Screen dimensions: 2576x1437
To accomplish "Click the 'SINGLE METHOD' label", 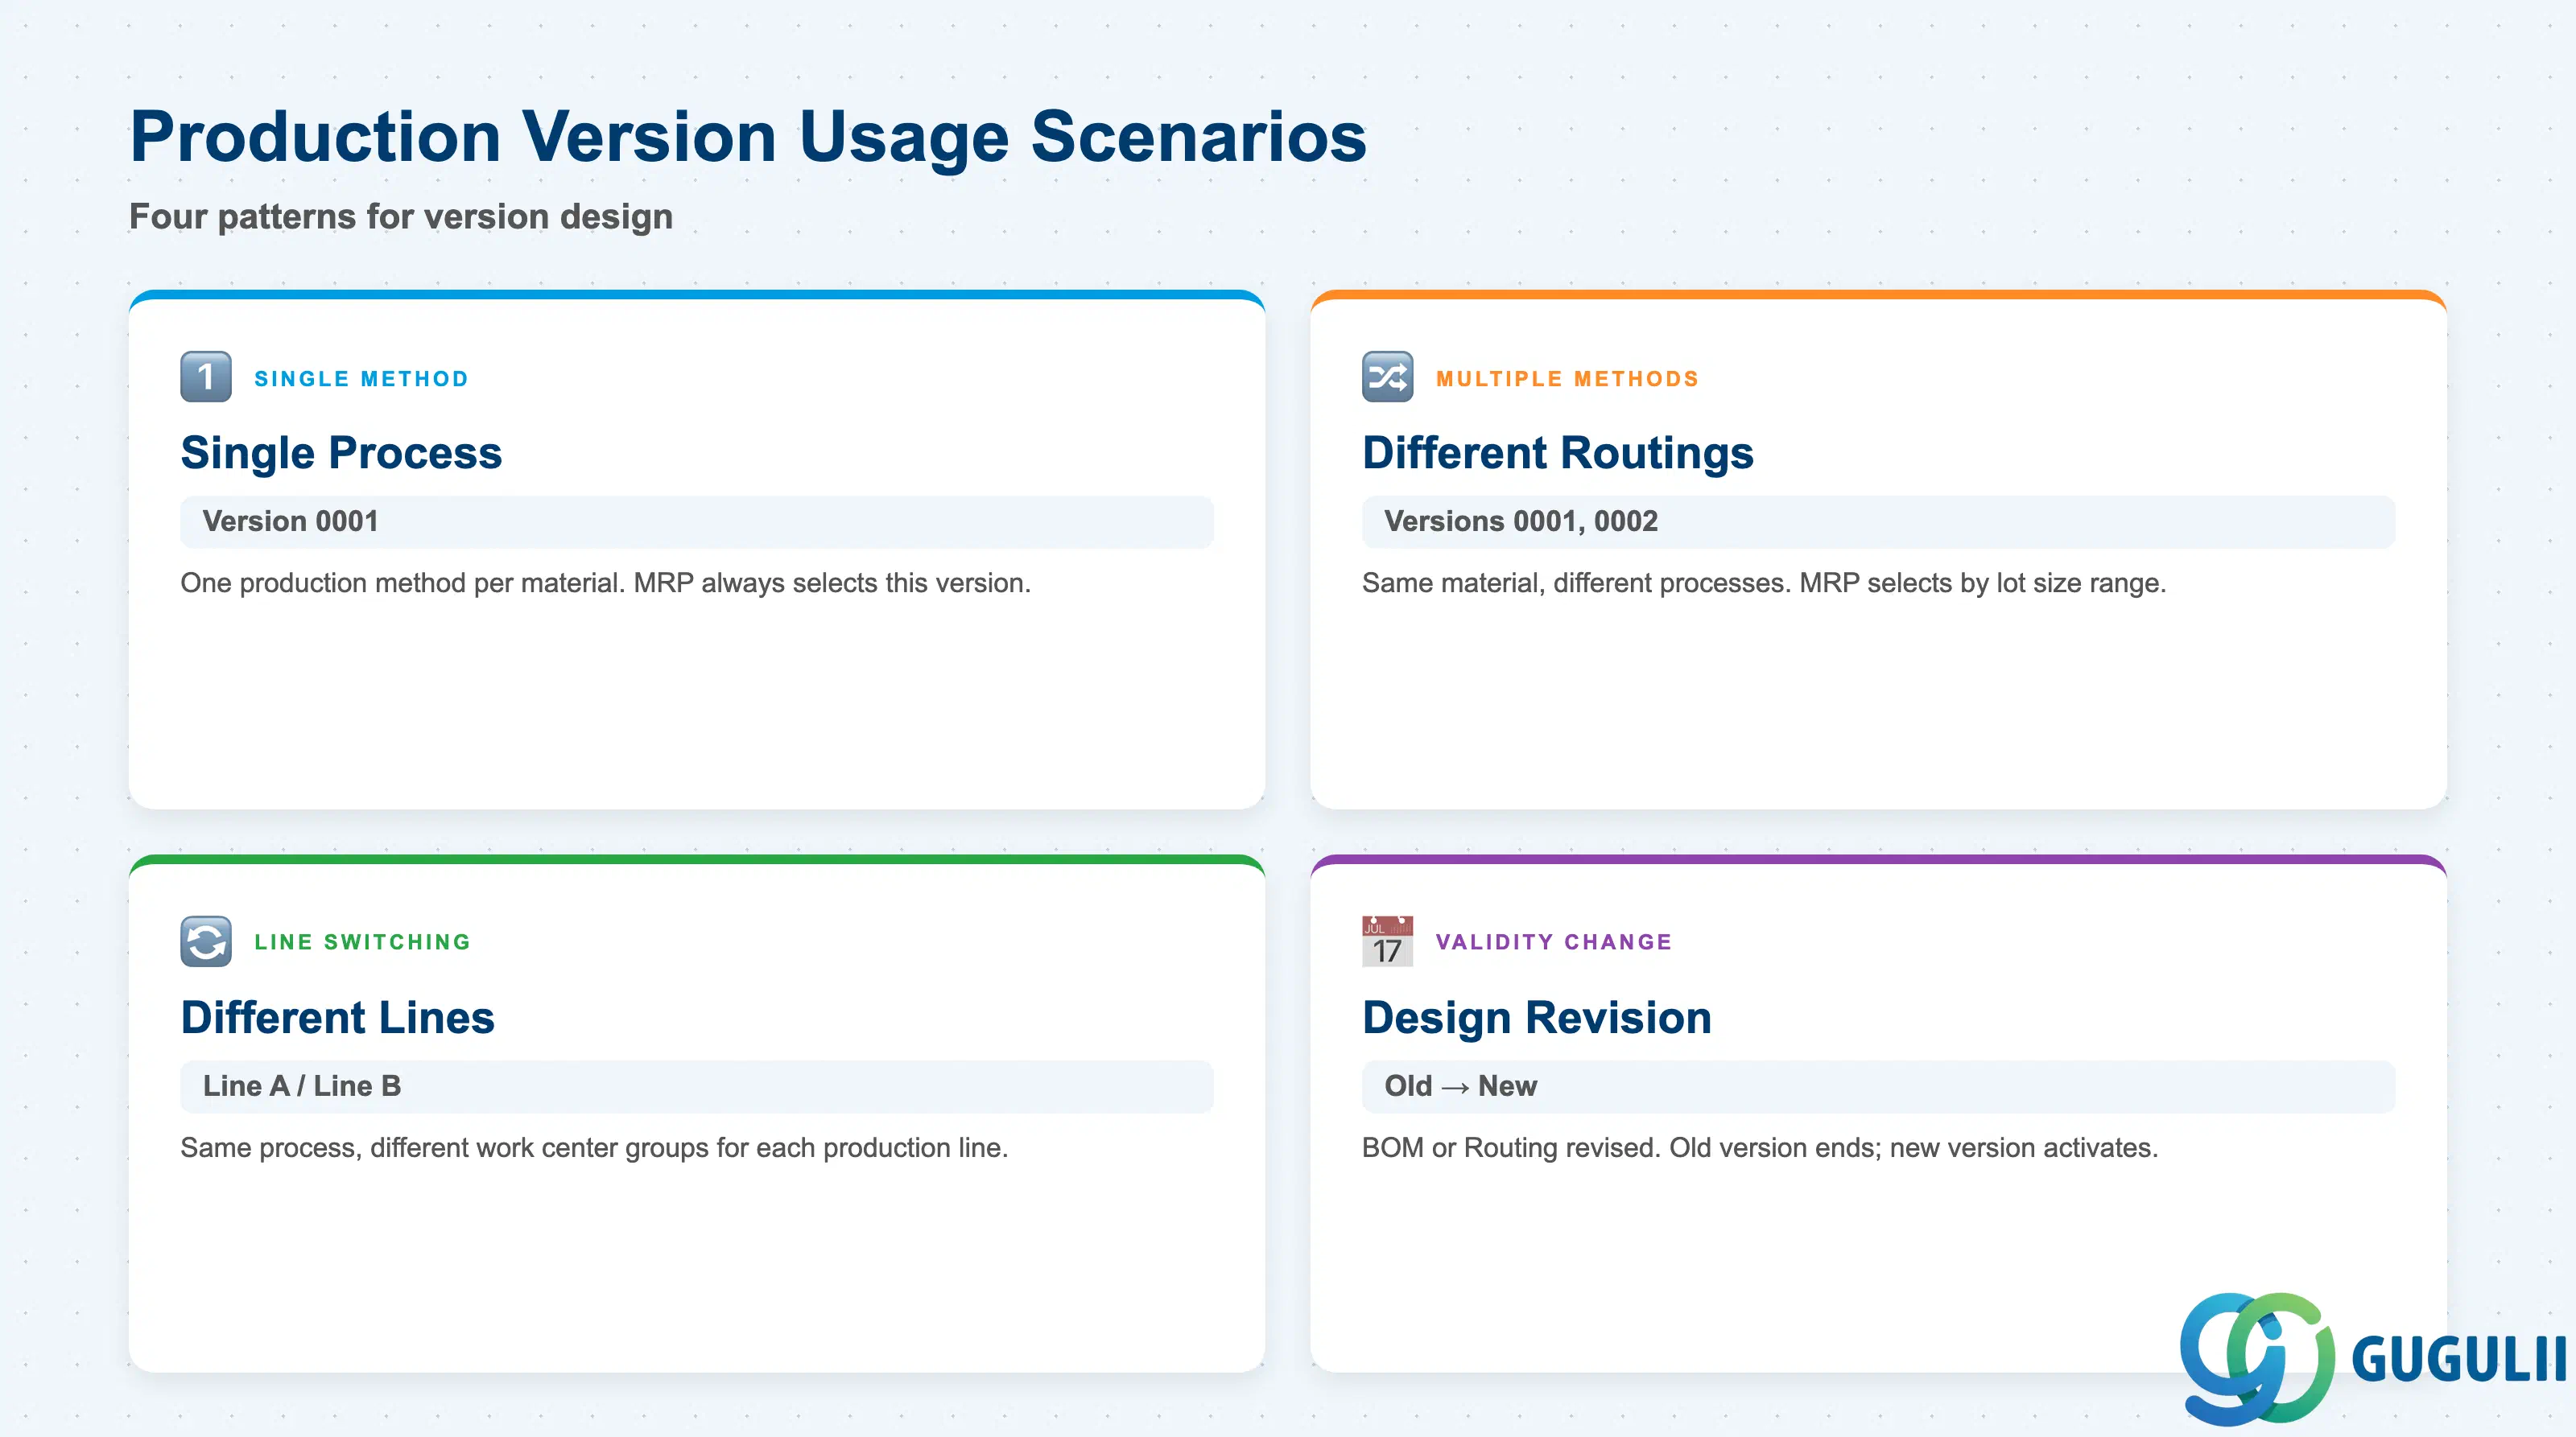I will click(361, 379).
